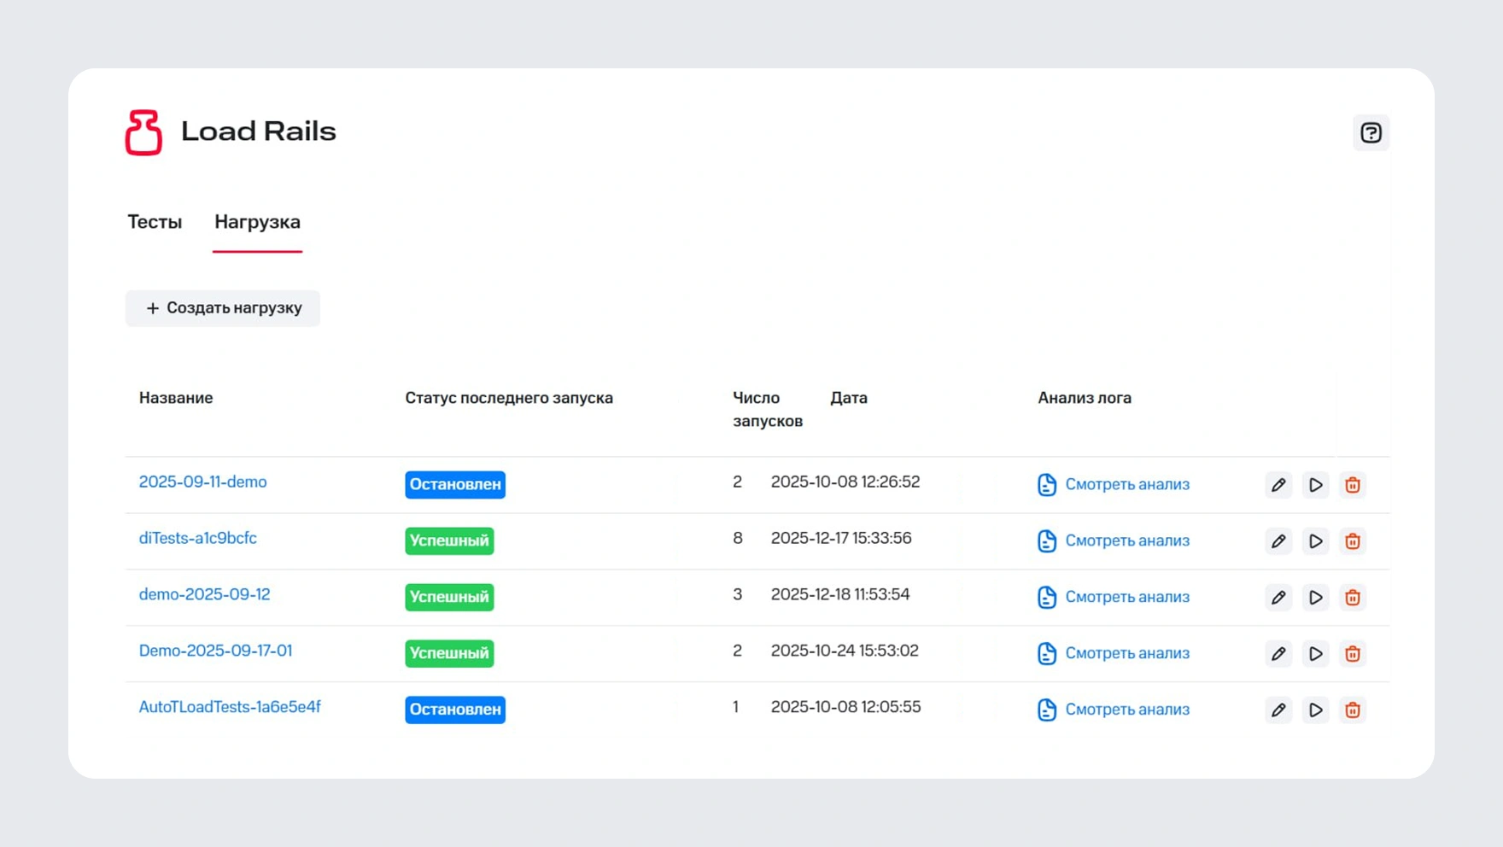The image size is (1503, 847).
Task: Edit the 2025-09-11-demo load with pencil icon
Action: tap(1278, 485)
